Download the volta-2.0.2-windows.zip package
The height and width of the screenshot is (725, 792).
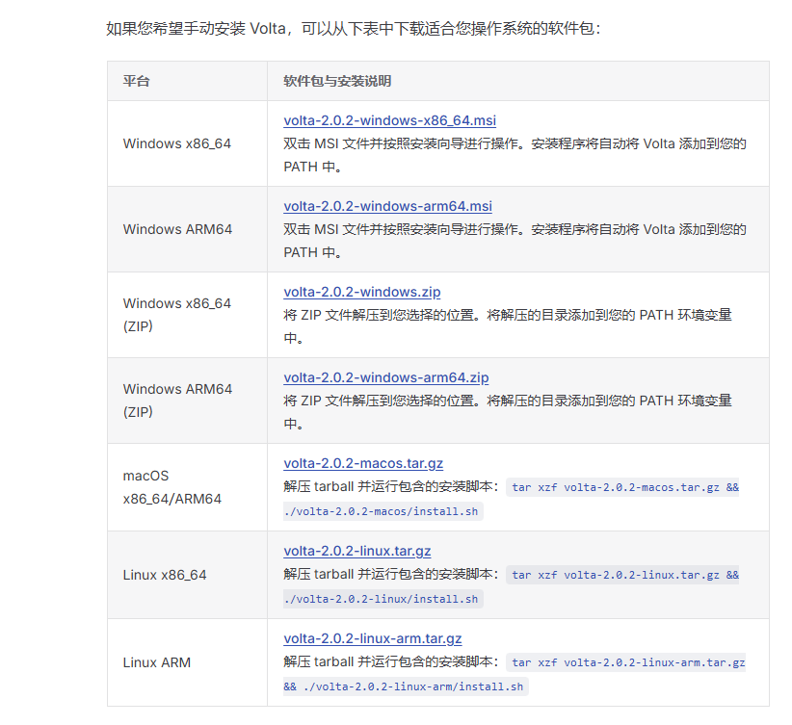pos(361,293)
